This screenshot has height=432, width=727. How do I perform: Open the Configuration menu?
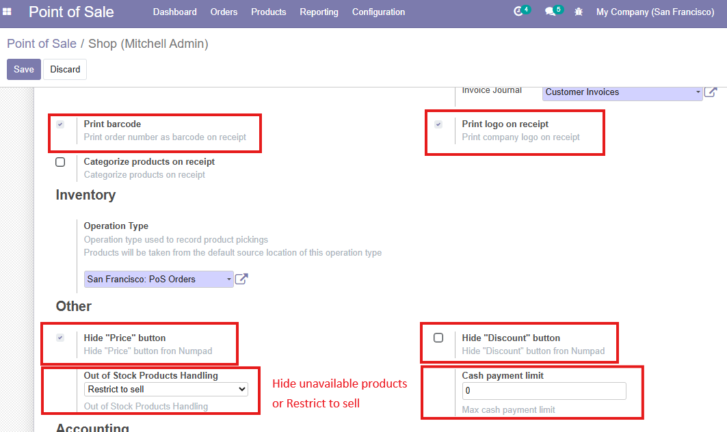tap(378, 12)
